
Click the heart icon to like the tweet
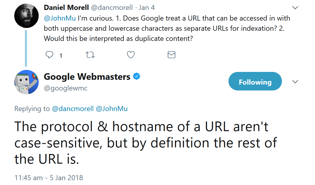click(x=131, y=55)
